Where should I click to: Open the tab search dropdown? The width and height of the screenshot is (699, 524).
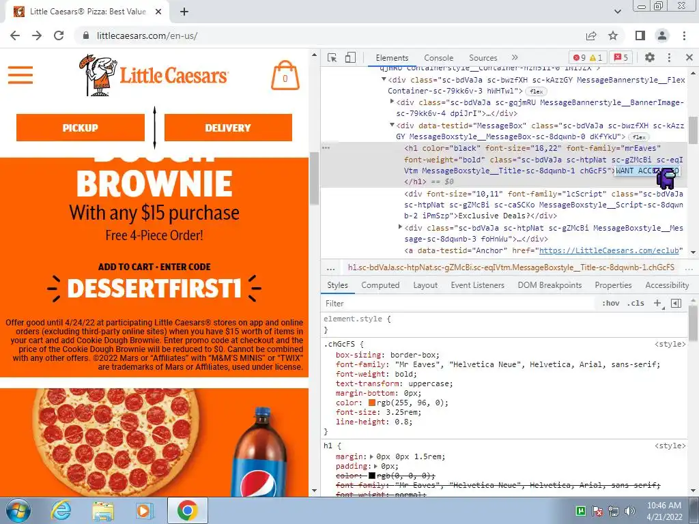[617, 12]
